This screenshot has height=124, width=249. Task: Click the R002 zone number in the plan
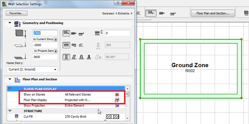click(190, 71)
